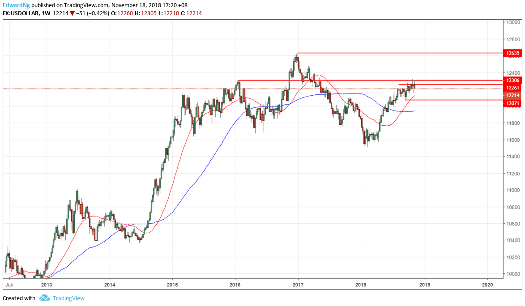The width and height of the screenshot is (525, 306).
Task: Click the high value H:12305
Action: 145,13
